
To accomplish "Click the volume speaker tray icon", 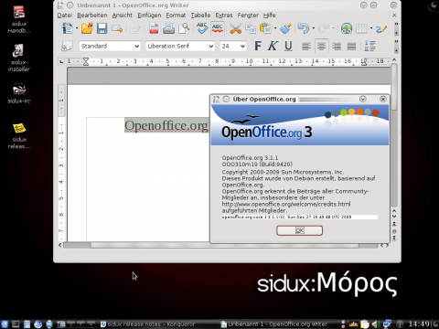I will pyautogui.click(x=376, y=324).
